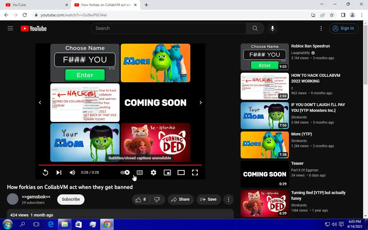Toggle Chrome side panel
Screen dimensions: 368x230
pos(343,15)
